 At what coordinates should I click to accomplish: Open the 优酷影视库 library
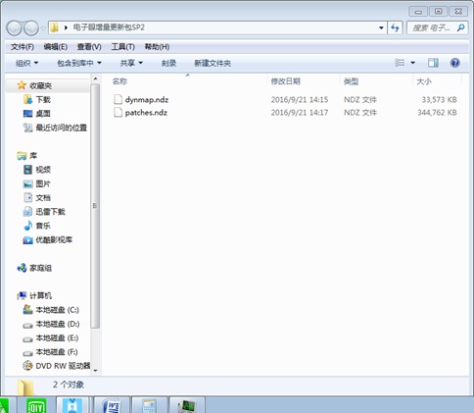point(54,239)
